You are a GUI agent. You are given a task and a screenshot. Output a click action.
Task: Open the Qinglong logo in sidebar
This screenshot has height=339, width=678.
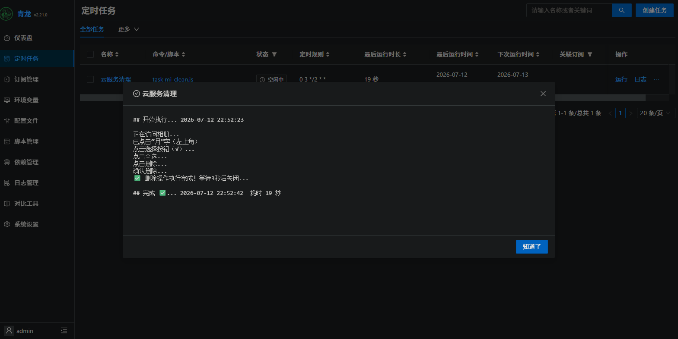tap(6, 14)
